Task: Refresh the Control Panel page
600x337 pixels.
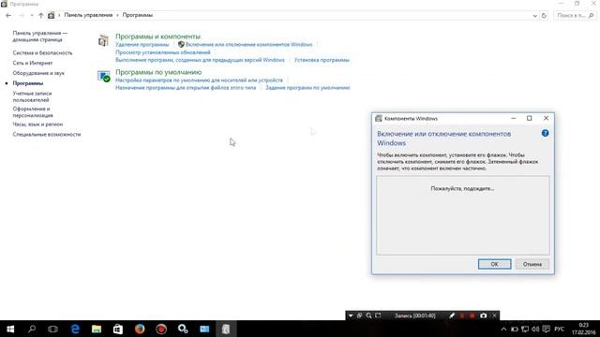Action: [544, 16]
